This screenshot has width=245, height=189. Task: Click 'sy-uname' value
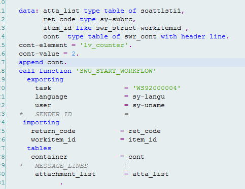(x=149, y=106)
